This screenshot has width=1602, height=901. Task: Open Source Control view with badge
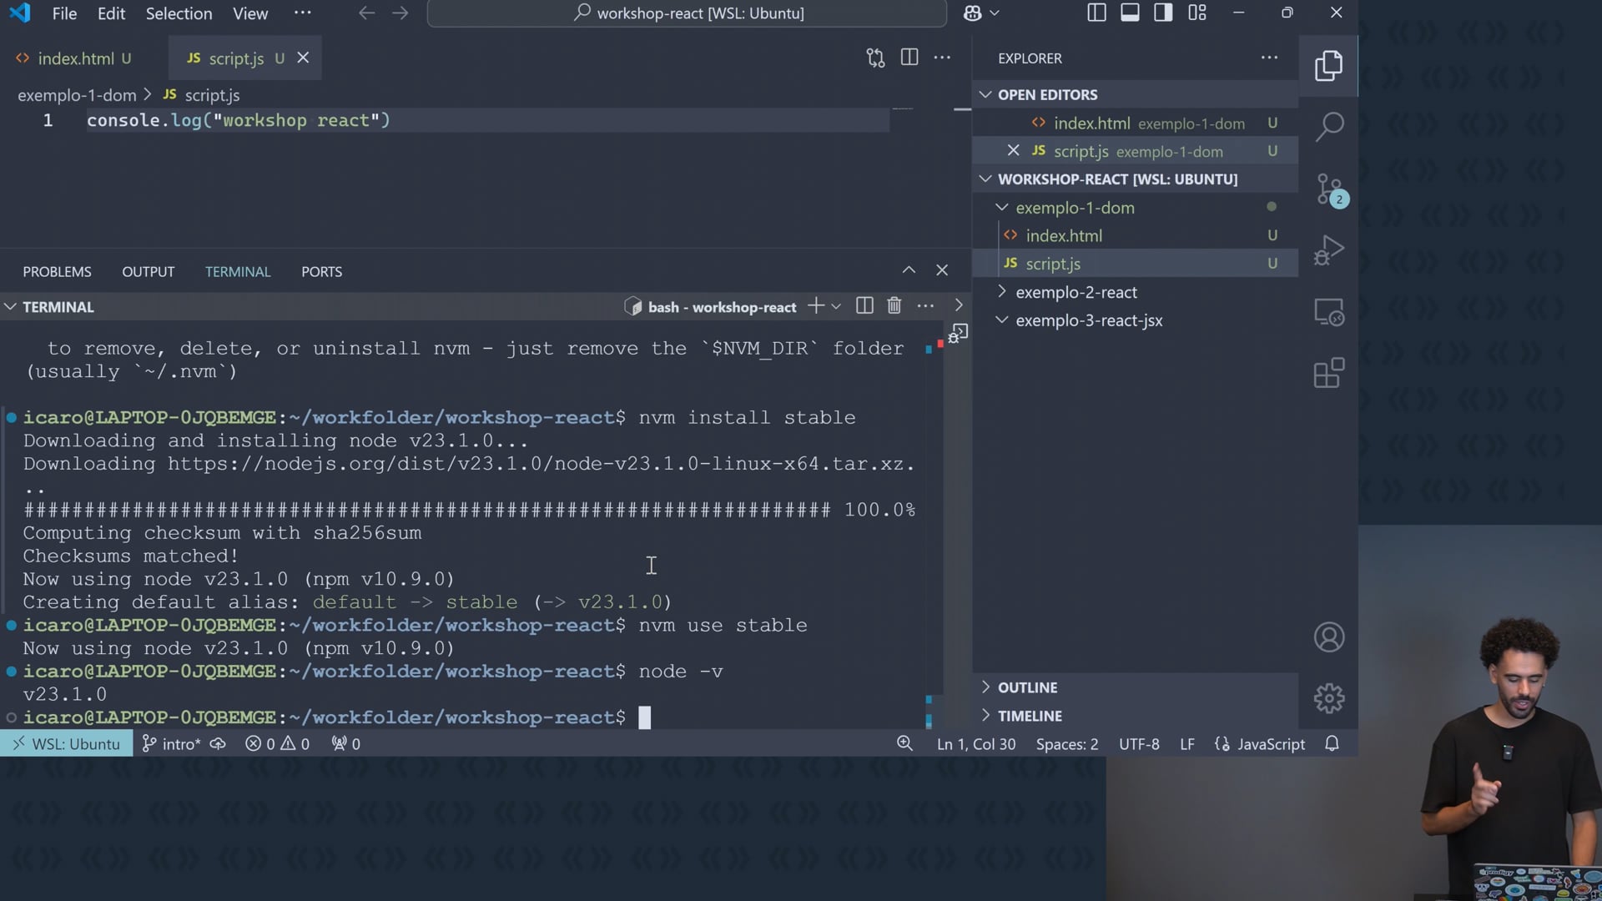tap(1329, 190)
